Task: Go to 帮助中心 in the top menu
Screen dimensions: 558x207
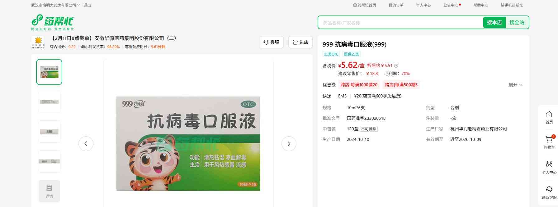Action: tap(480, 5)
